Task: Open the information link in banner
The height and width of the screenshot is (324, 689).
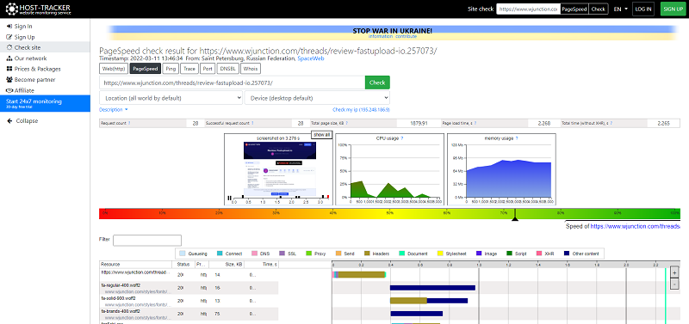Action: pyautogui.click(x=381, y=36)
